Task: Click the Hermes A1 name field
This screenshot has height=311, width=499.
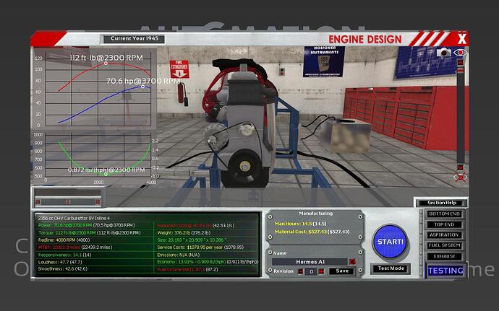Action: coord(310,260)
